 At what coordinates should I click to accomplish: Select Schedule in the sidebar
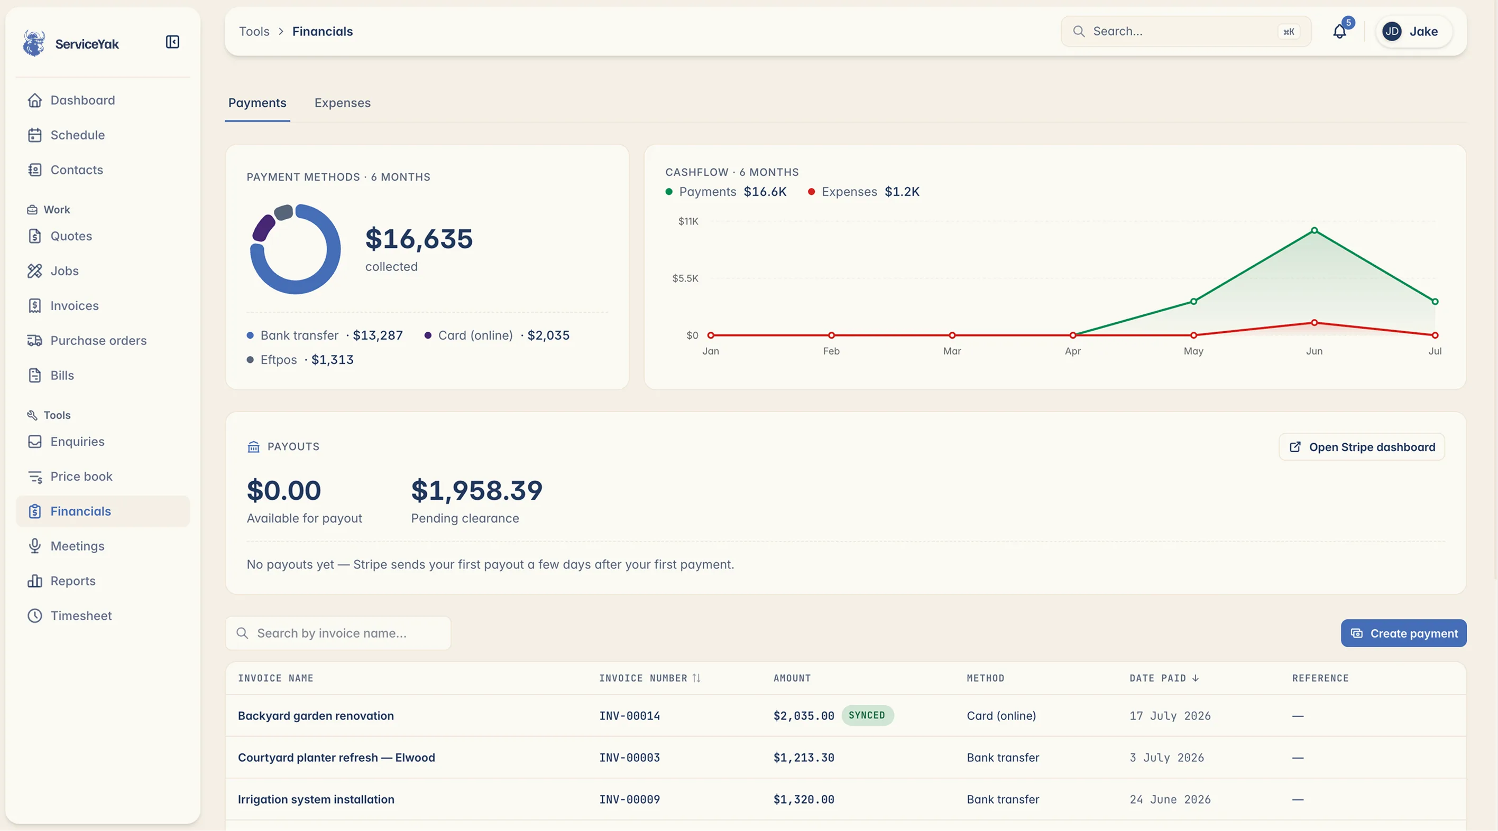[x=103, y=135]
